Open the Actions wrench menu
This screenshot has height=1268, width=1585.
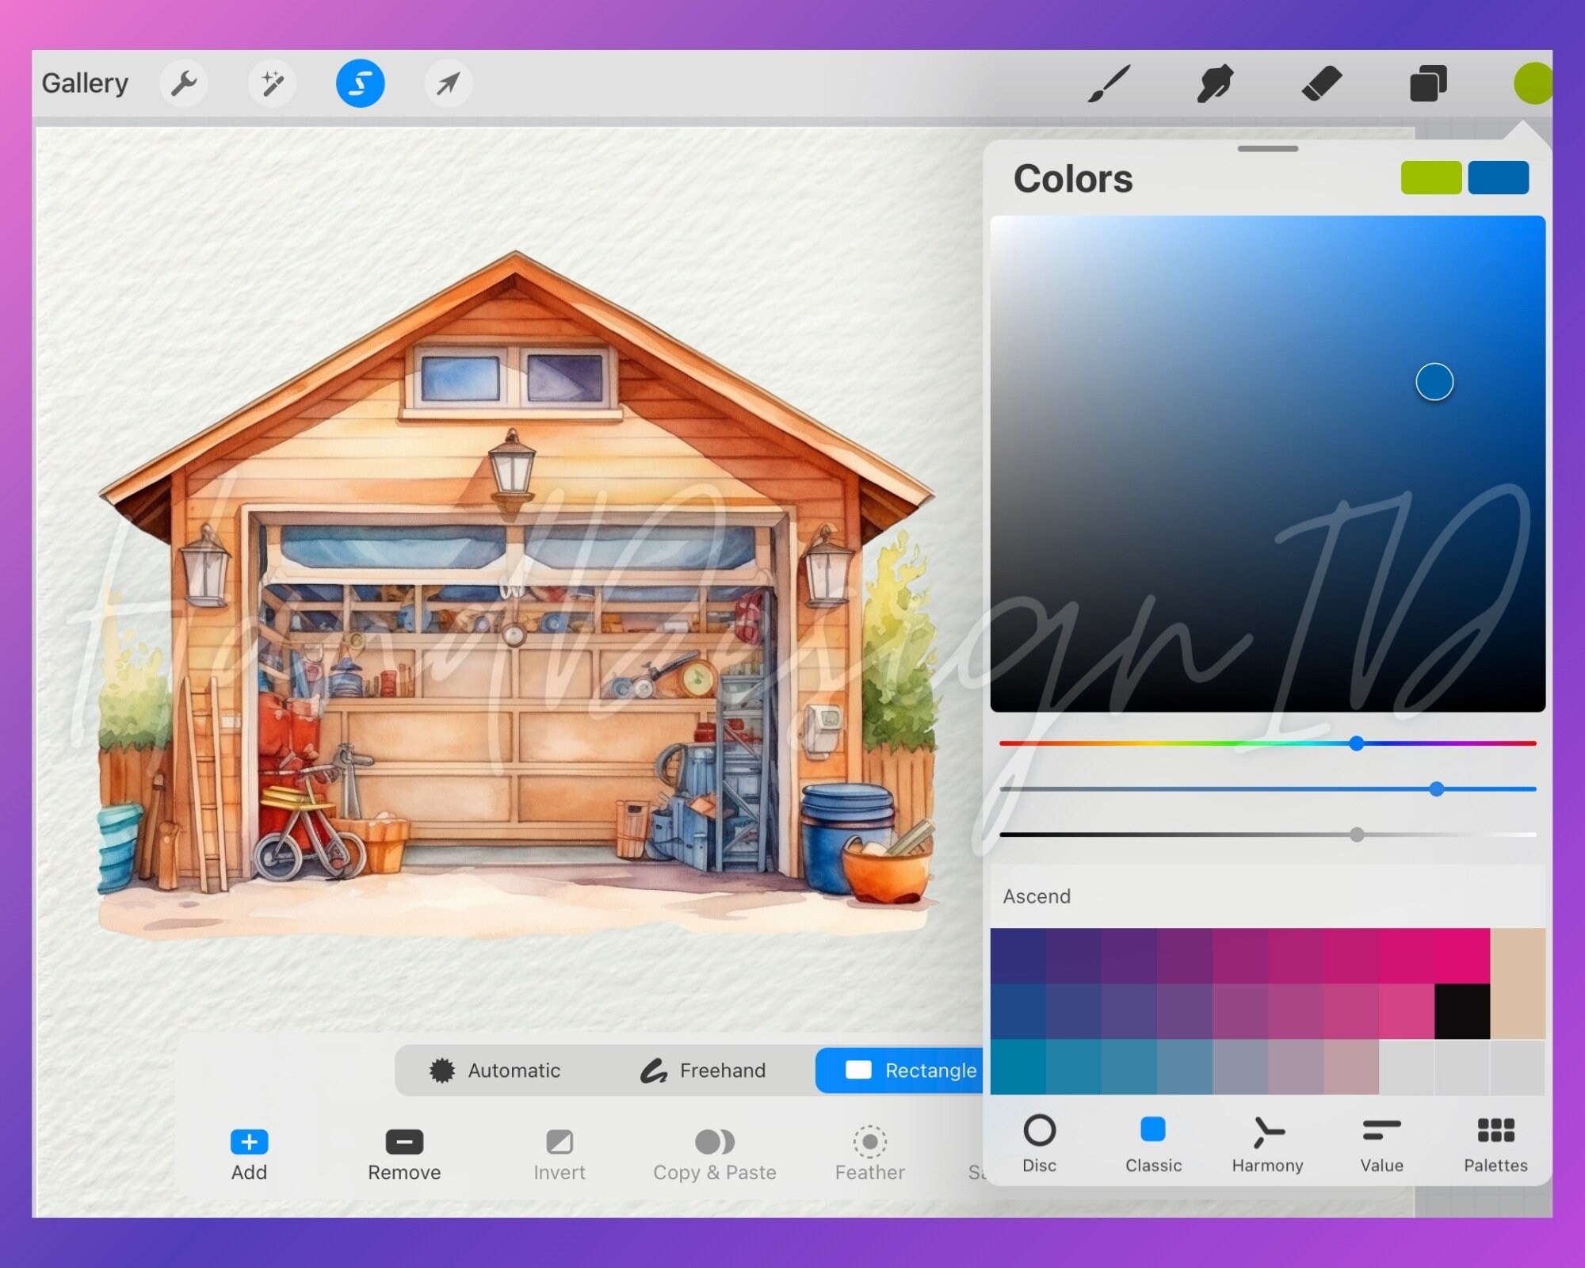(184, 82)
